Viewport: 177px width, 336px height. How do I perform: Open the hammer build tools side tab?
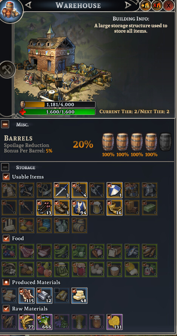8,69
